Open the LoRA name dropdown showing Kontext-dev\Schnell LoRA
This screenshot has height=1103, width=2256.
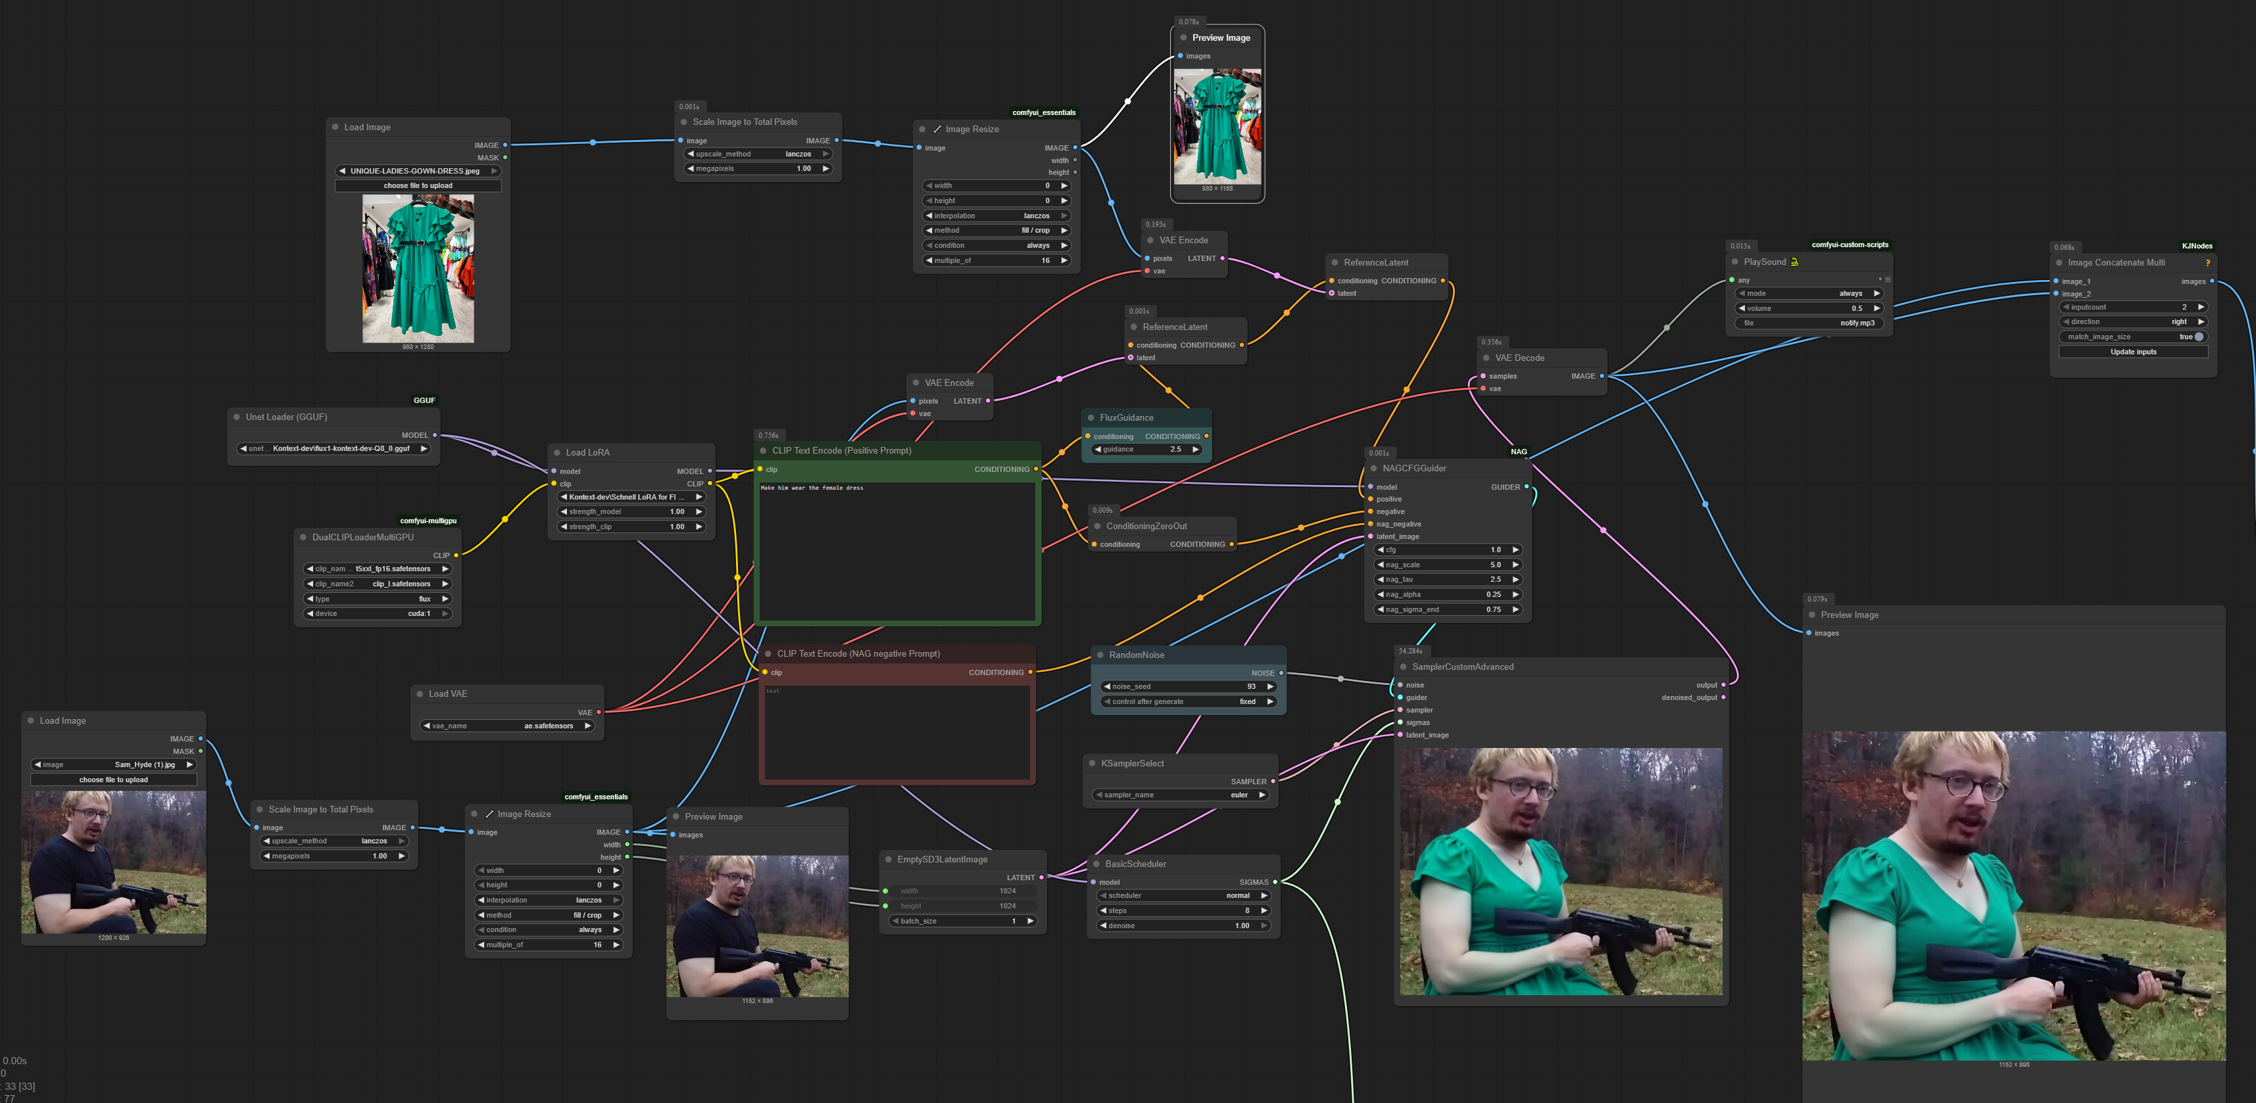(631, 497)
